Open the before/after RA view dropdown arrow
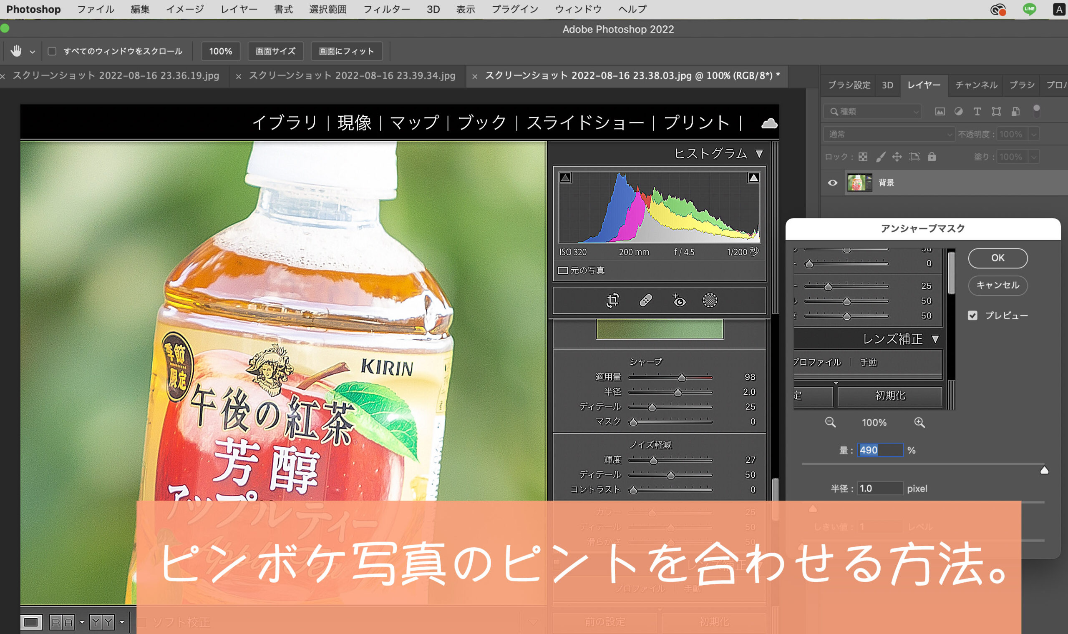The width and height of the screenshot is (1068, 634). point(82,622)
